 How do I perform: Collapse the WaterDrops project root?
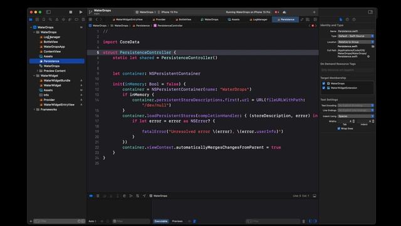tap(31, 27)
